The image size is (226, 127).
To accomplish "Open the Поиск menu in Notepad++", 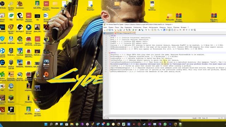I will tap(117, 28).
